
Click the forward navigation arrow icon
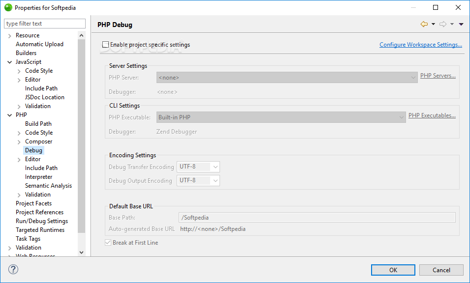click(x=443, y=24)
